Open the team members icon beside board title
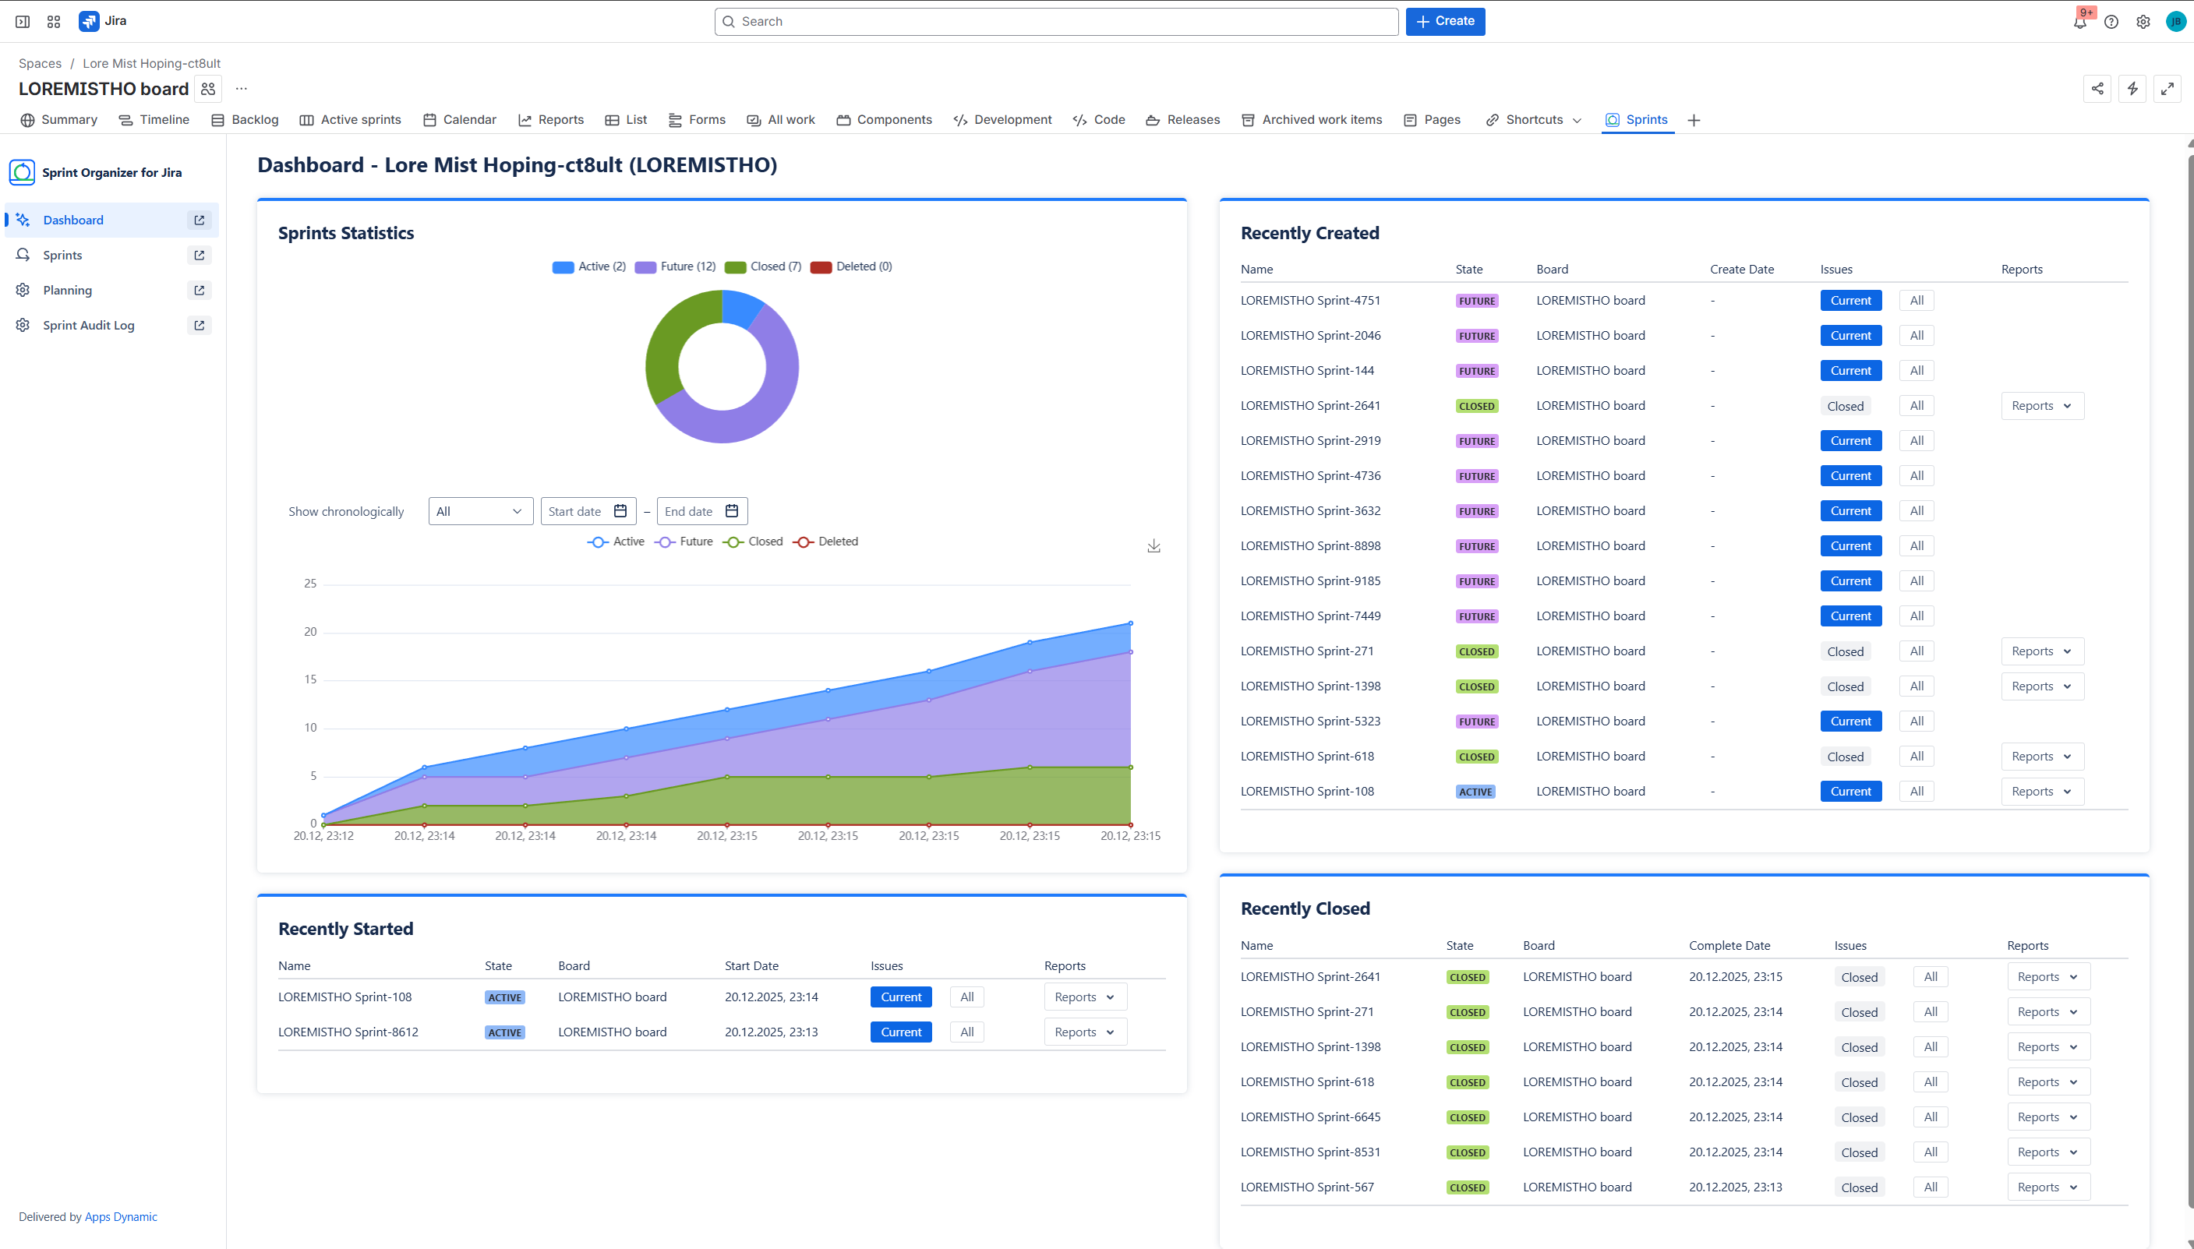 click(x=209, y=88)
